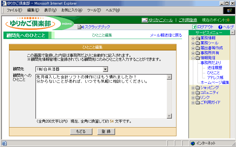Open the ヘルプ link in the header
Image resolution: width=236 pixels, height=147 pixels.
pyautogui.click(x=228, y=27)
